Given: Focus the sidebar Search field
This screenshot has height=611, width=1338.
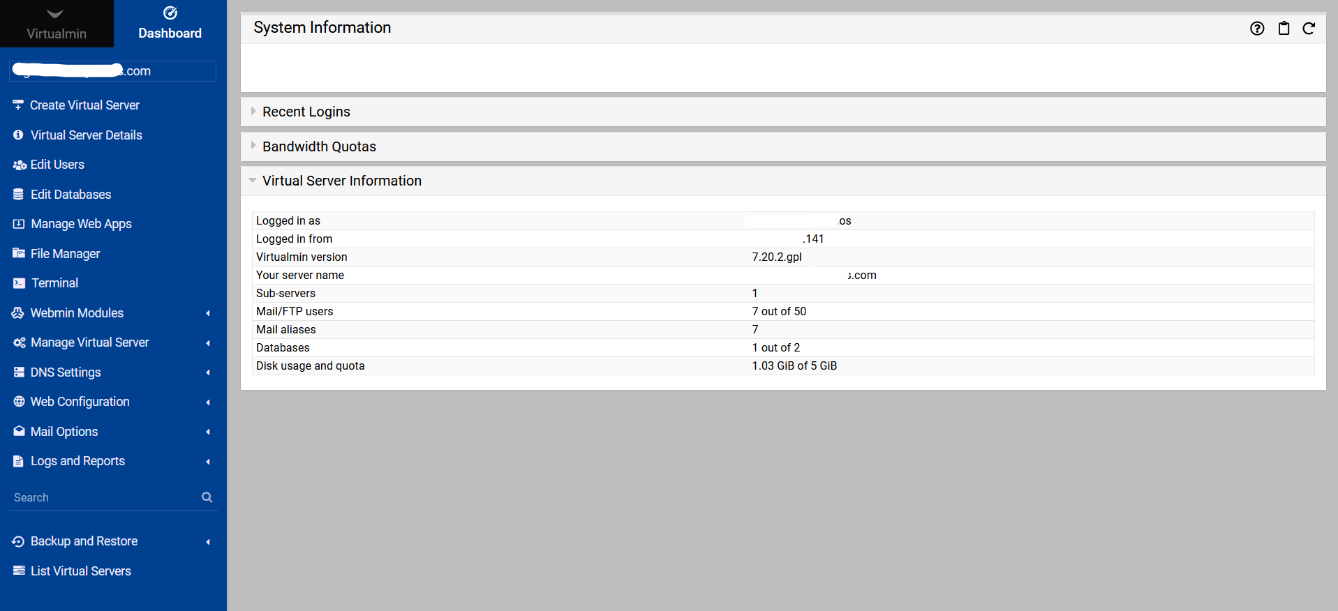Looking at the screenshot, I should (105, 497).
